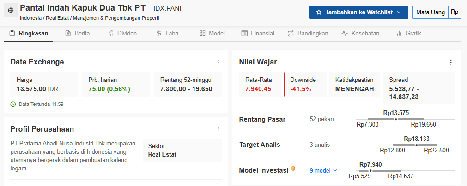Expand the Tambahkan ke Watchlist dropdown arrow
This screenshot has width=467, height=186.
pos(399,12)
